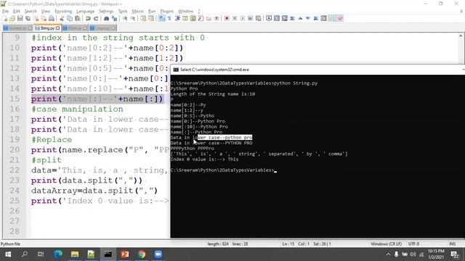Open taskbar Search magnifier
This screenshot has width=465, height=261.
25,254
